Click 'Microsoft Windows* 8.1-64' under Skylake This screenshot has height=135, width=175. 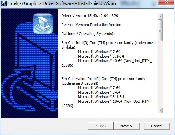click(x=101, y=56)
